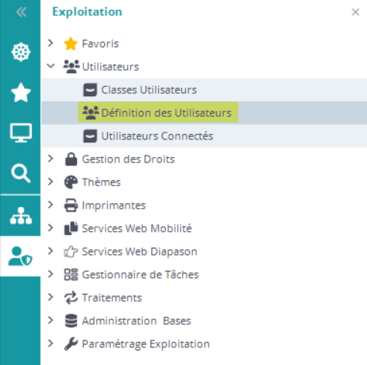
Task: Select Gestionnaire de Tâches item
Action: (140, 275)
